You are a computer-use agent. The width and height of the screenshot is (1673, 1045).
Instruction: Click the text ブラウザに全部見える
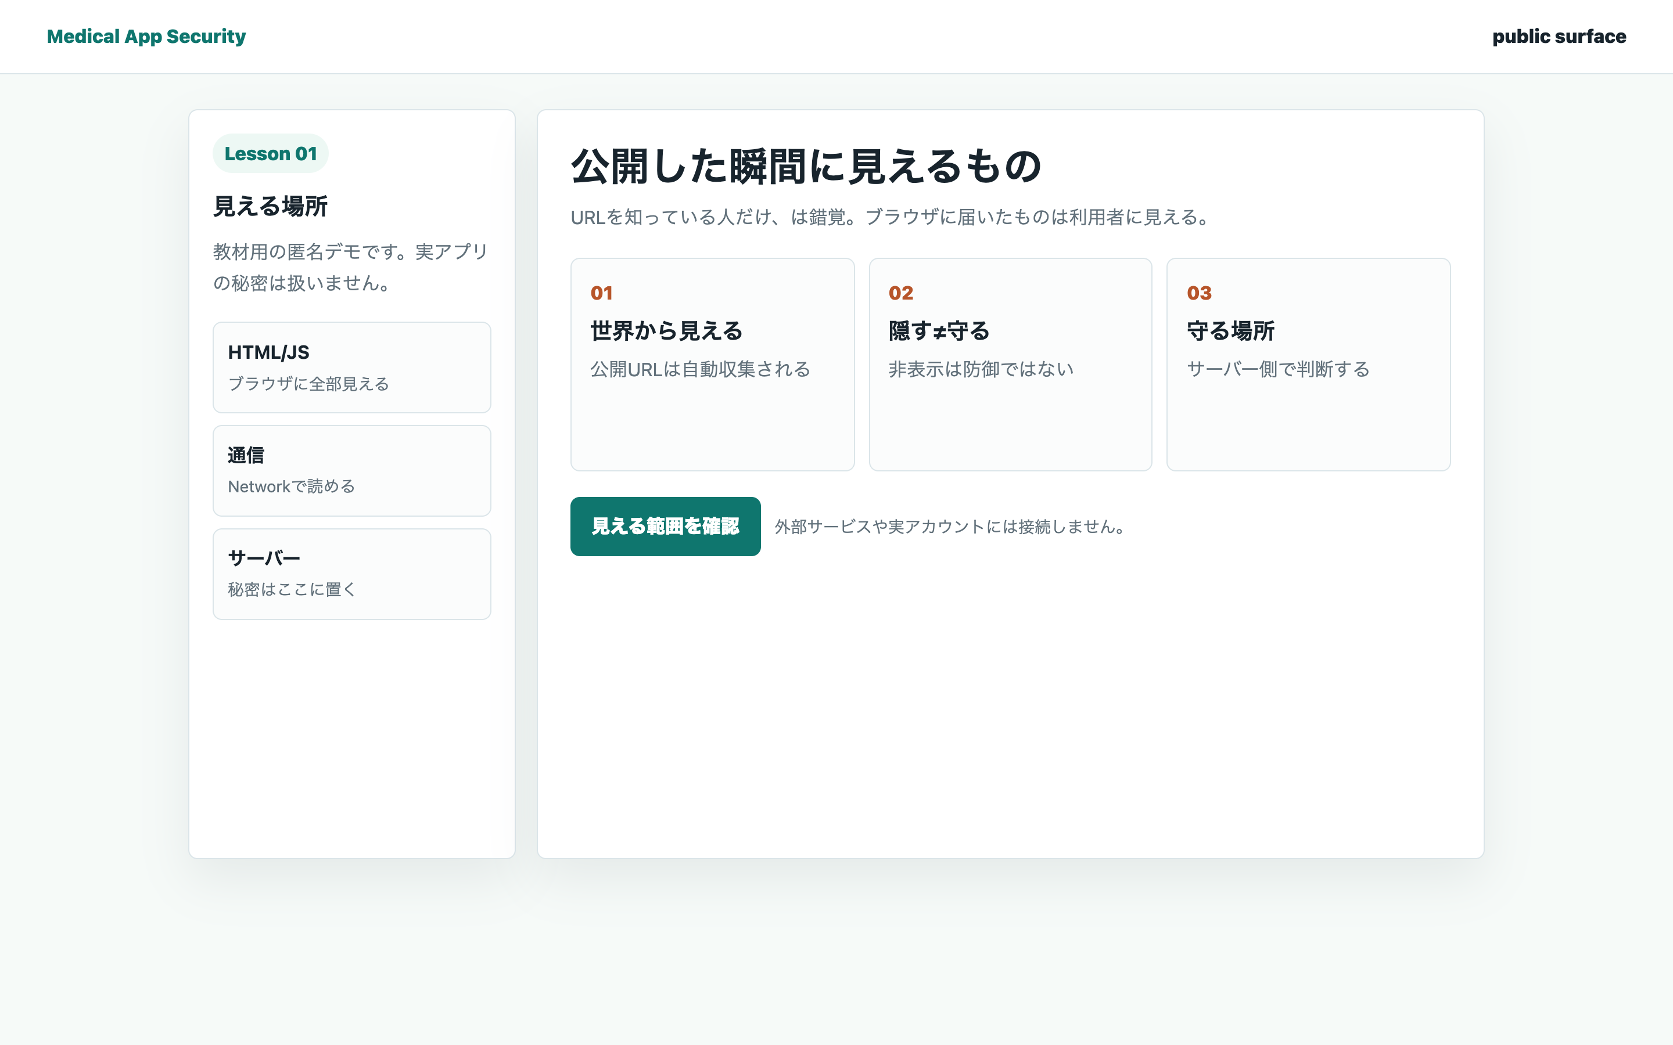click(x=308, y=384)
